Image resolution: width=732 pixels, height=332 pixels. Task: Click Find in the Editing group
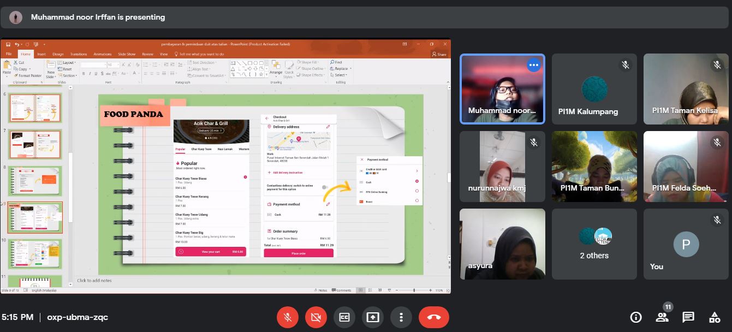pos(337,62)
